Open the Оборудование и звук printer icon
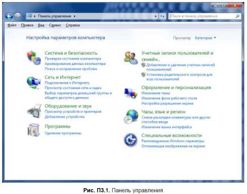247x194 pixels. [x=34, y=111]
